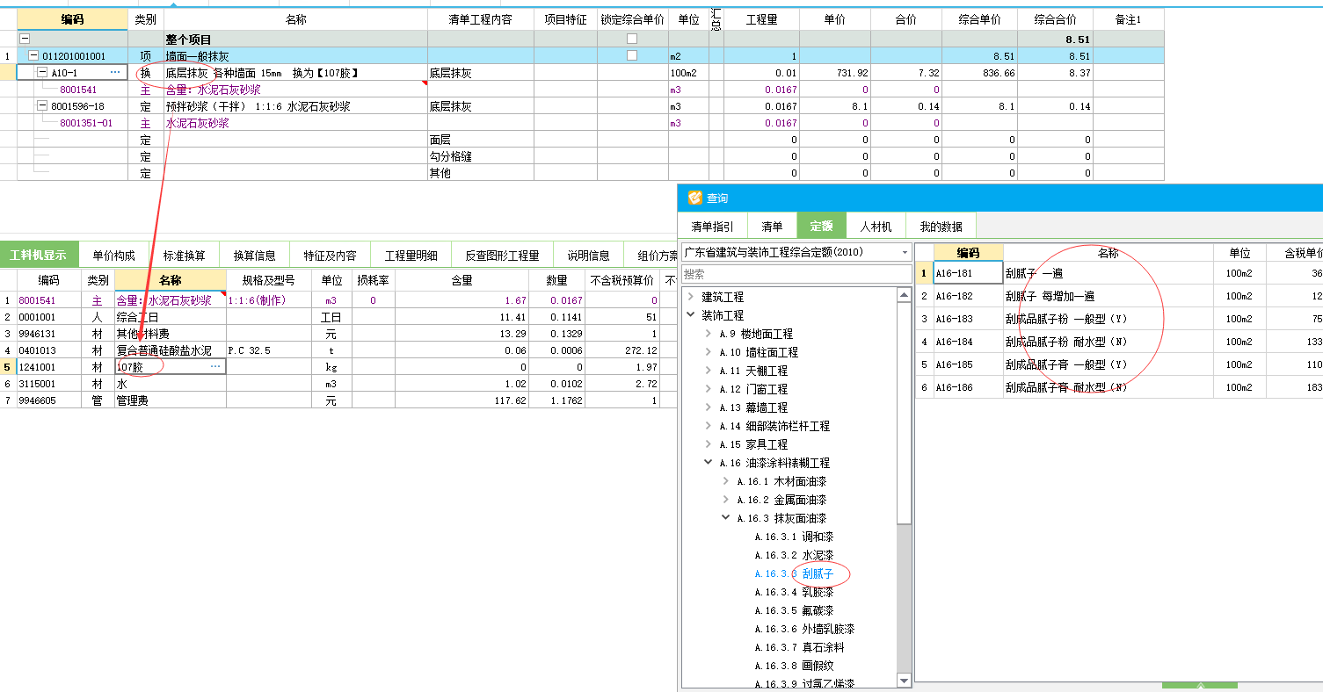Open the 换算信息 tab
1323x692 pixels.
tap(254, 256)
